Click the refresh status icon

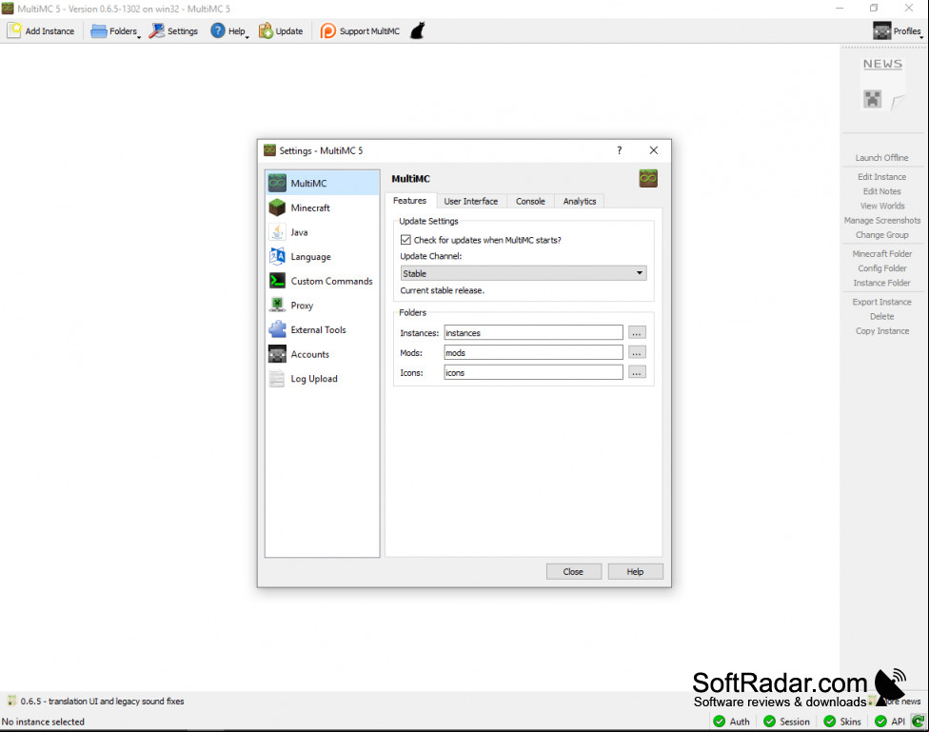click(918, 722)
